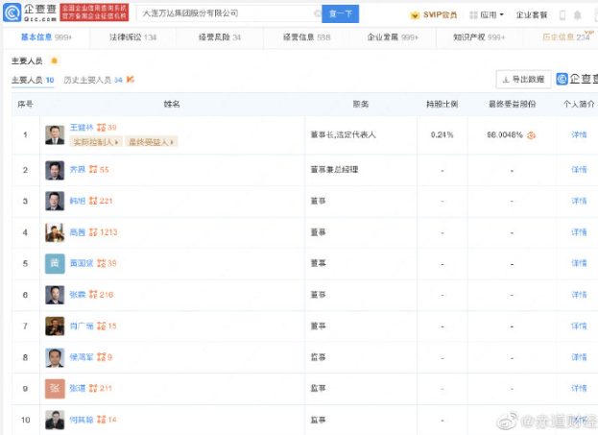Open 详情 for row 7
Screen dimensions: 598x435
[579, 326]
